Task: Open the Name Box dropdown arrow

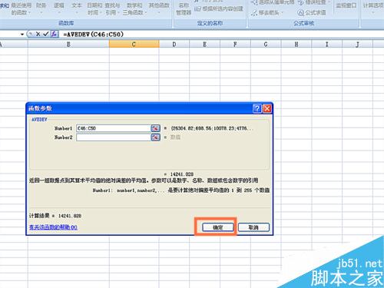Action: tap(22, 35)
